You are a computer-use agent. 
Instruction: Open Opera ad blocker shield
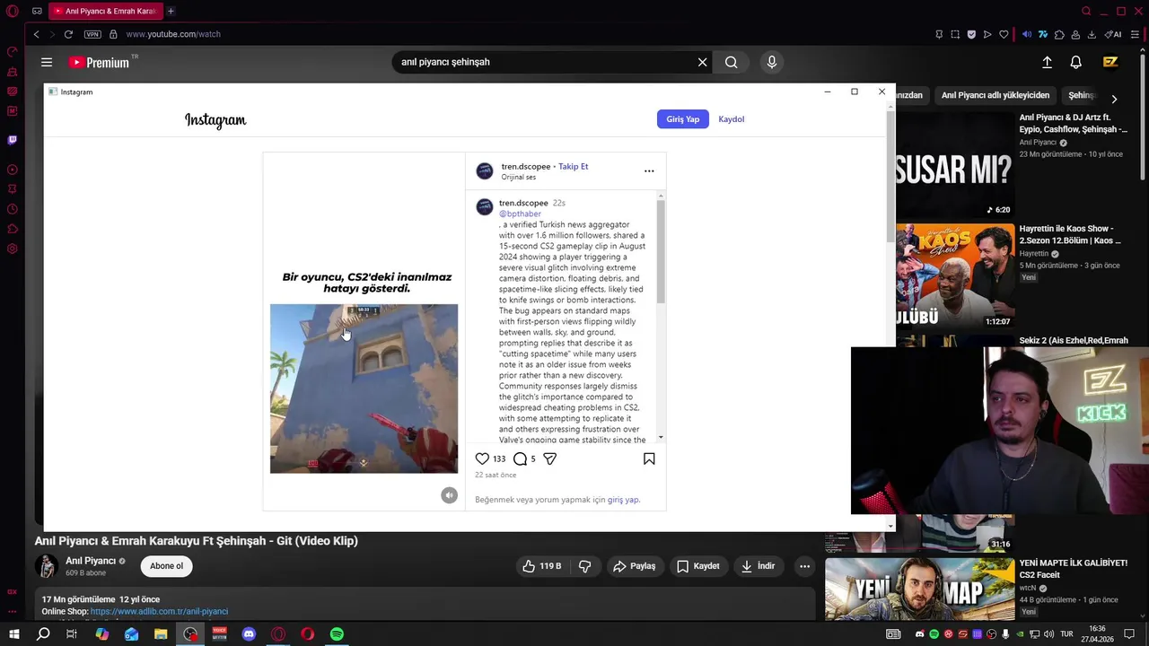[971, 34]
